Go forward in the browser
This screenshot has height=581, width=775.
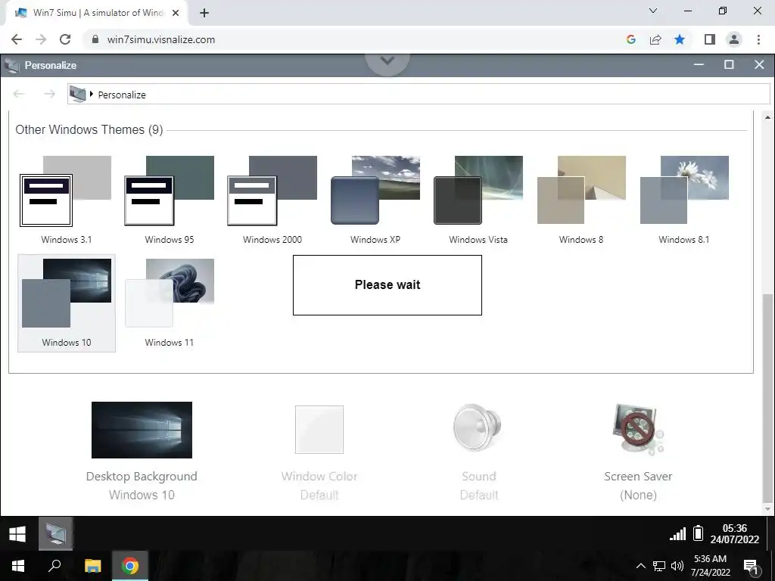coord(41,39)
